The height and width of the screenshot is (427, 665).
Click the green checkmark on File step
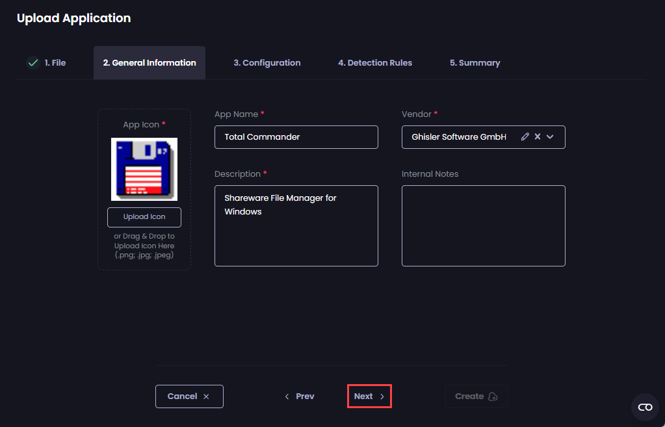pyautogui.click(x=33, y=63)
